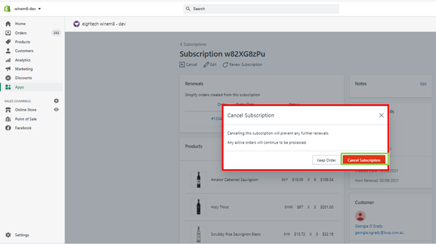Click Cancel action under subscription title
436x244 pixels.
click(188, 64)
